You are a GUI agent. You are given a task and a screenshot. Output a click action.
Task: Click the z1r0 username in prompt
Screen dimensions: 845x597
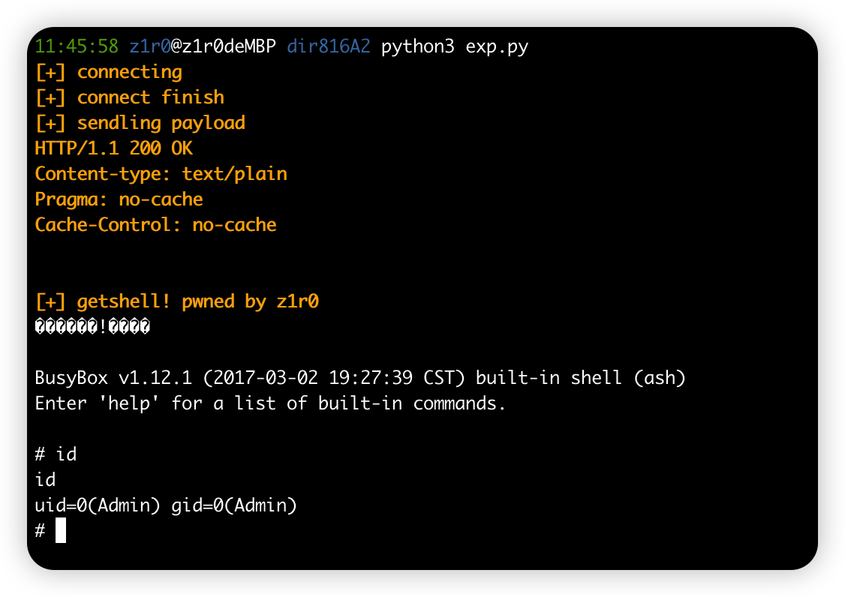pyautogui.click(x=150, y=46)
